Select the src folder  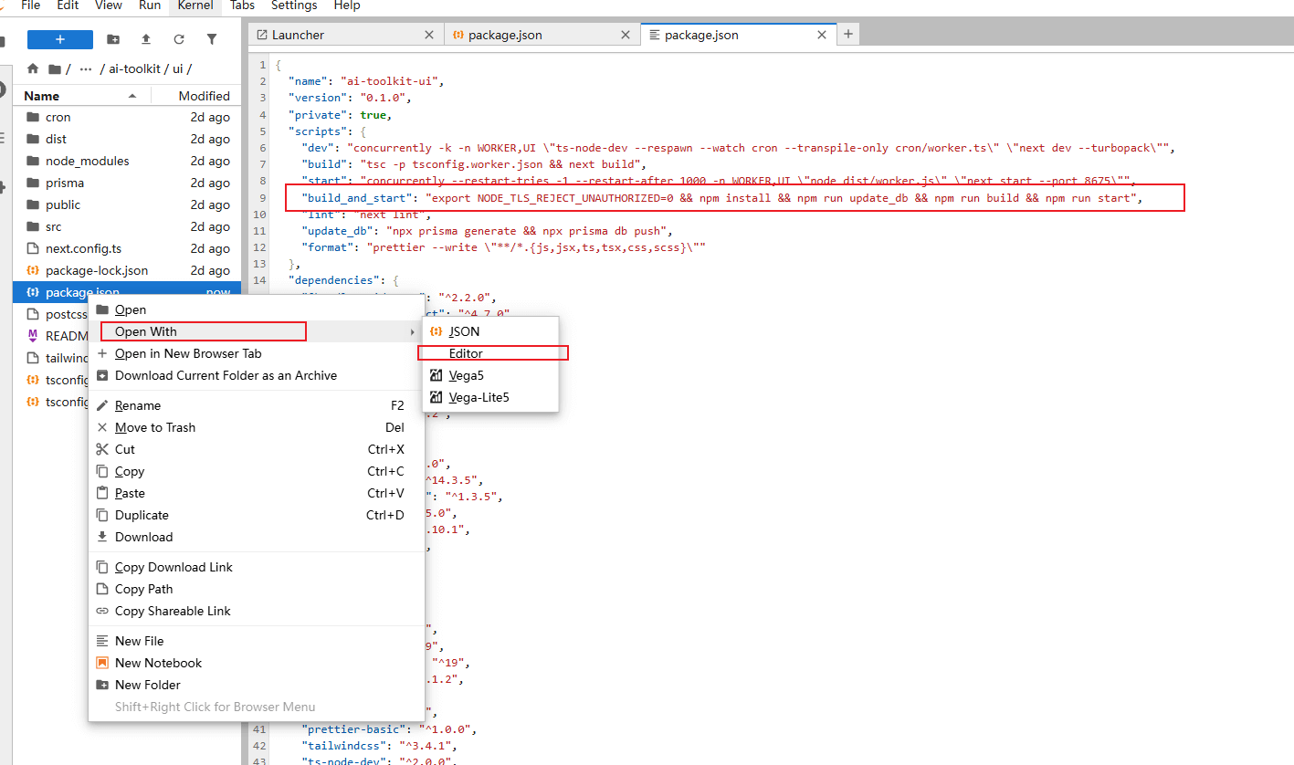click(x=127, y=226)
